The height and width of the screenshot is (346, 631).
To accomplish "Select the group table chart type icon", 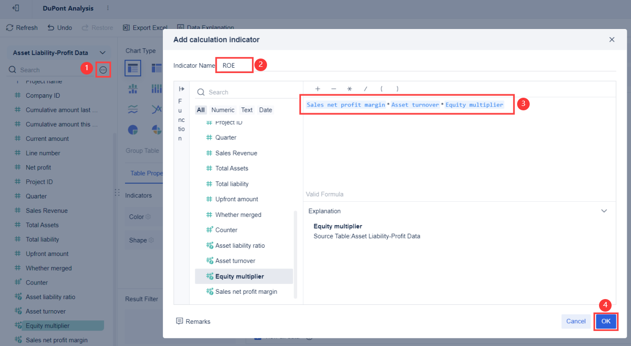I will coord(133,68).
